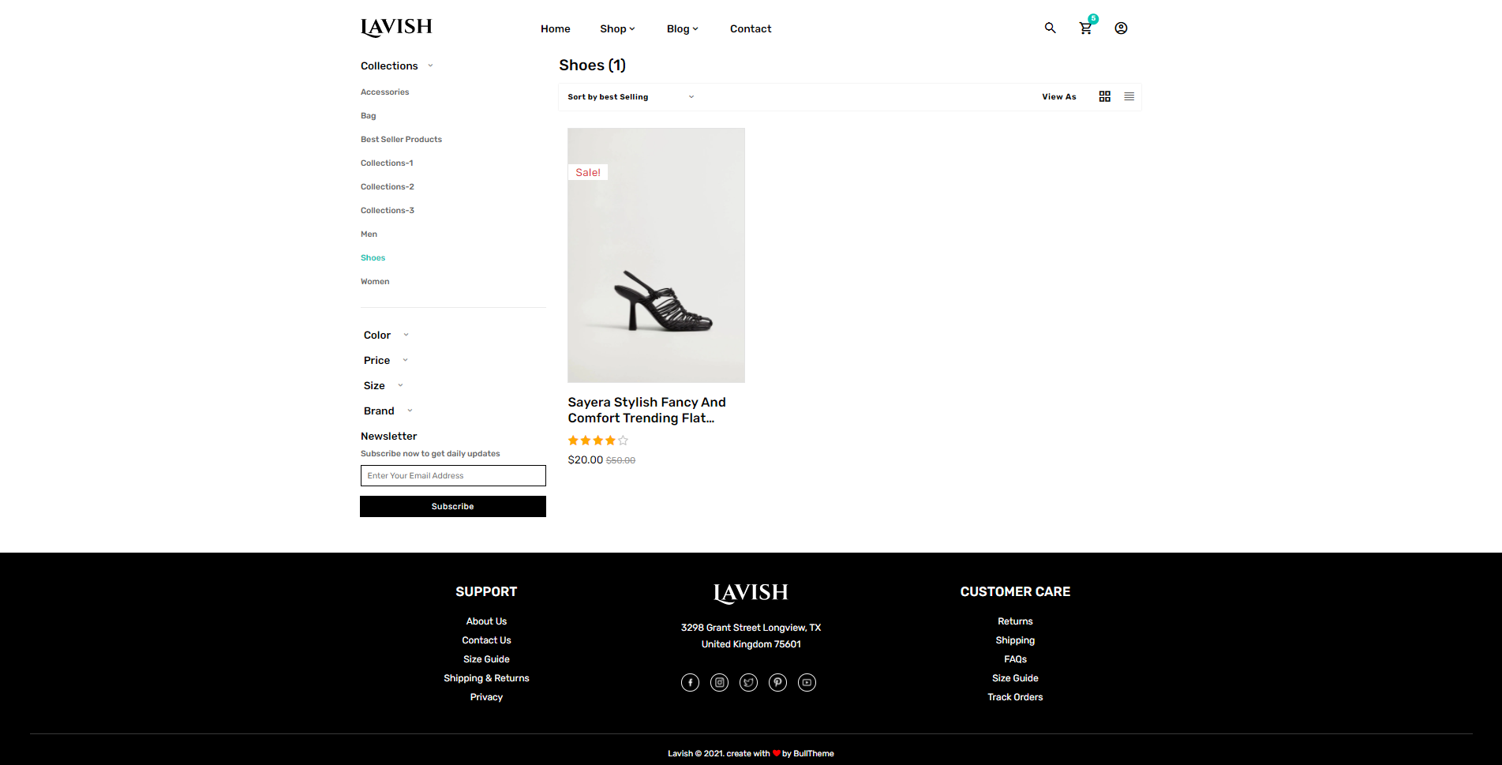
Task: Go to the Home menu item
Action: [x=556, y=28]
